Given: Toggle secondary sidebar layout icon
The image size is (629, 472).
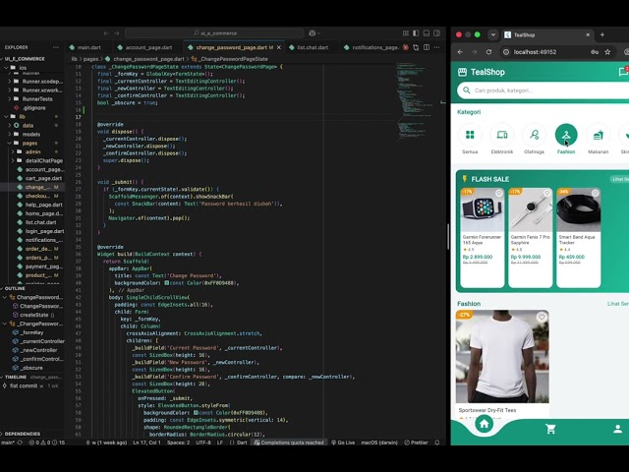Looking at the screenshot, I should pyautogui.click(x=436, y=33).
